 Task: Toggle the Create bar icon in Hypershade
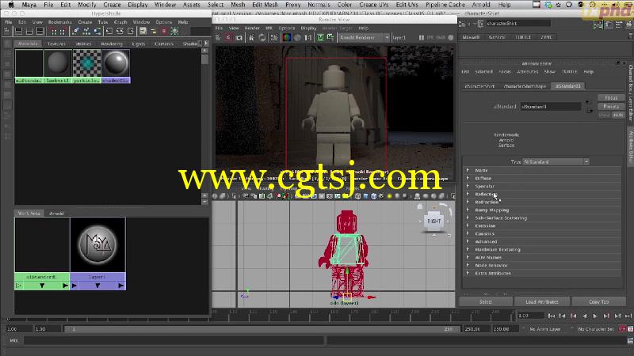click(x=8, y=31)
